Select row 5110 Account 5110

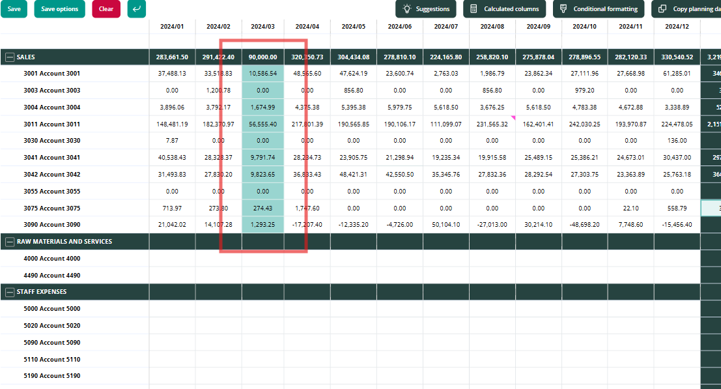[52, 360]
